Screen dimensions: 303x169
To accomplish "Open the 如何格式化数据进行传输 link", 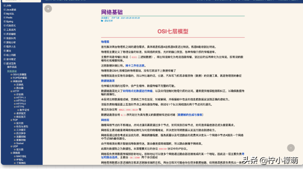I will pos(137,91).
